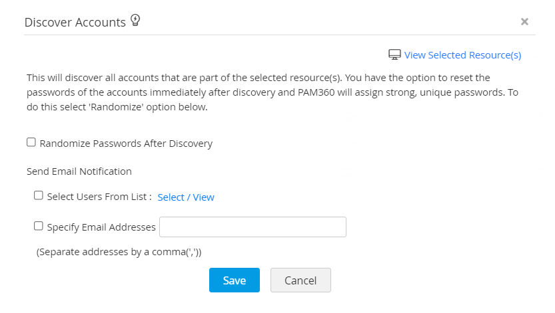Close the Discover Accounts dialog
Image resolution: width=555 pixels, height=313 pixels.
click(524, 22)
